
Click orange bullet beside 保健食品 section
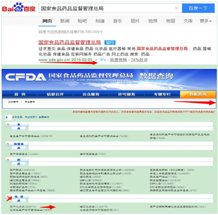8,144
